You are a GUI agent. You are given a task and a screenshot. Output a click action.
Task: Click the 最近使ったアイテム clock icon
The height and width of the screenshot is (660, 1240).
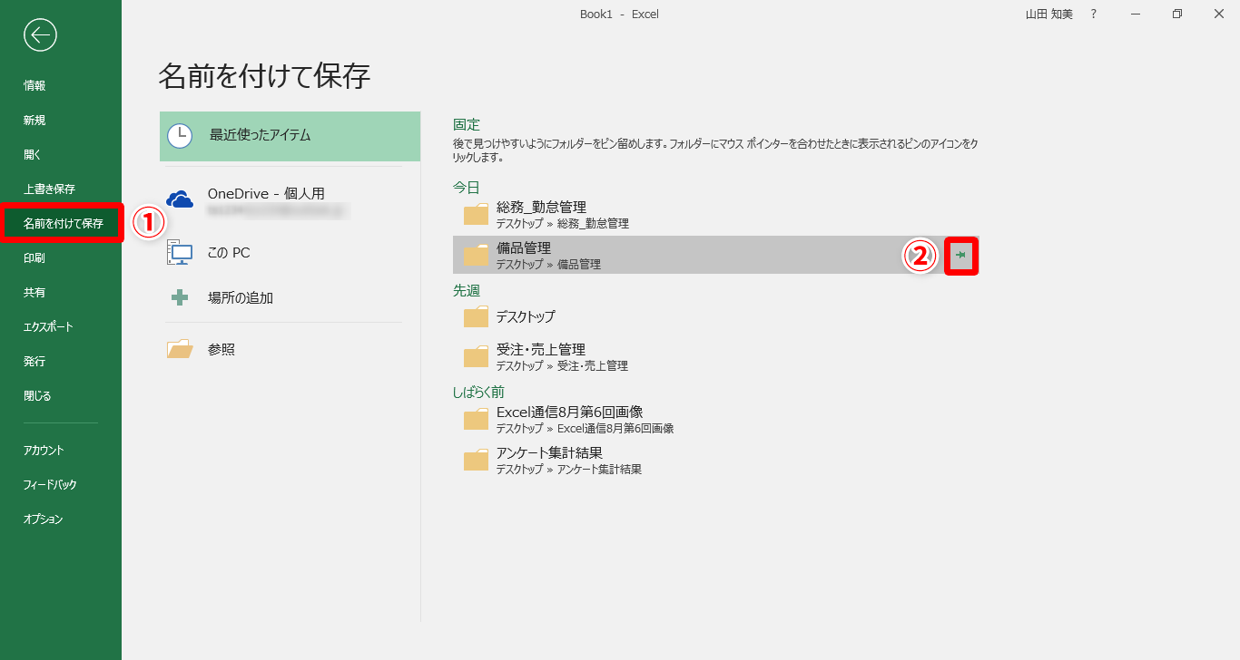[180, 136]
